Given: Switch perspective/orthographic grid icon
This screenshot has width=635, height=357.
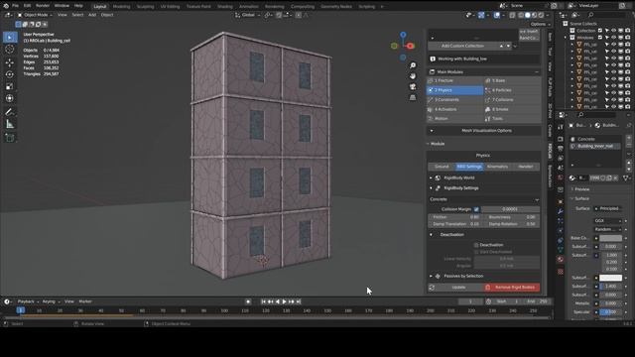Looking at the screenshot, I should [x=413, y=97].
